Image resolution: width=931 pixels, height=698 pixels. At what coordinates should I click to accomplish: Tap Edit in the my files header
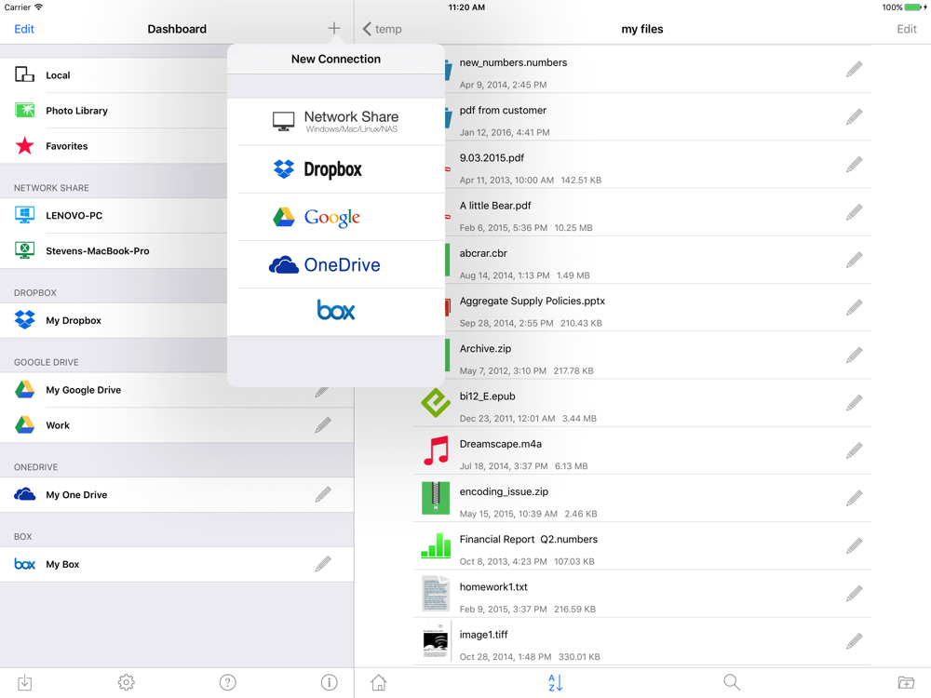click(907, 29)
